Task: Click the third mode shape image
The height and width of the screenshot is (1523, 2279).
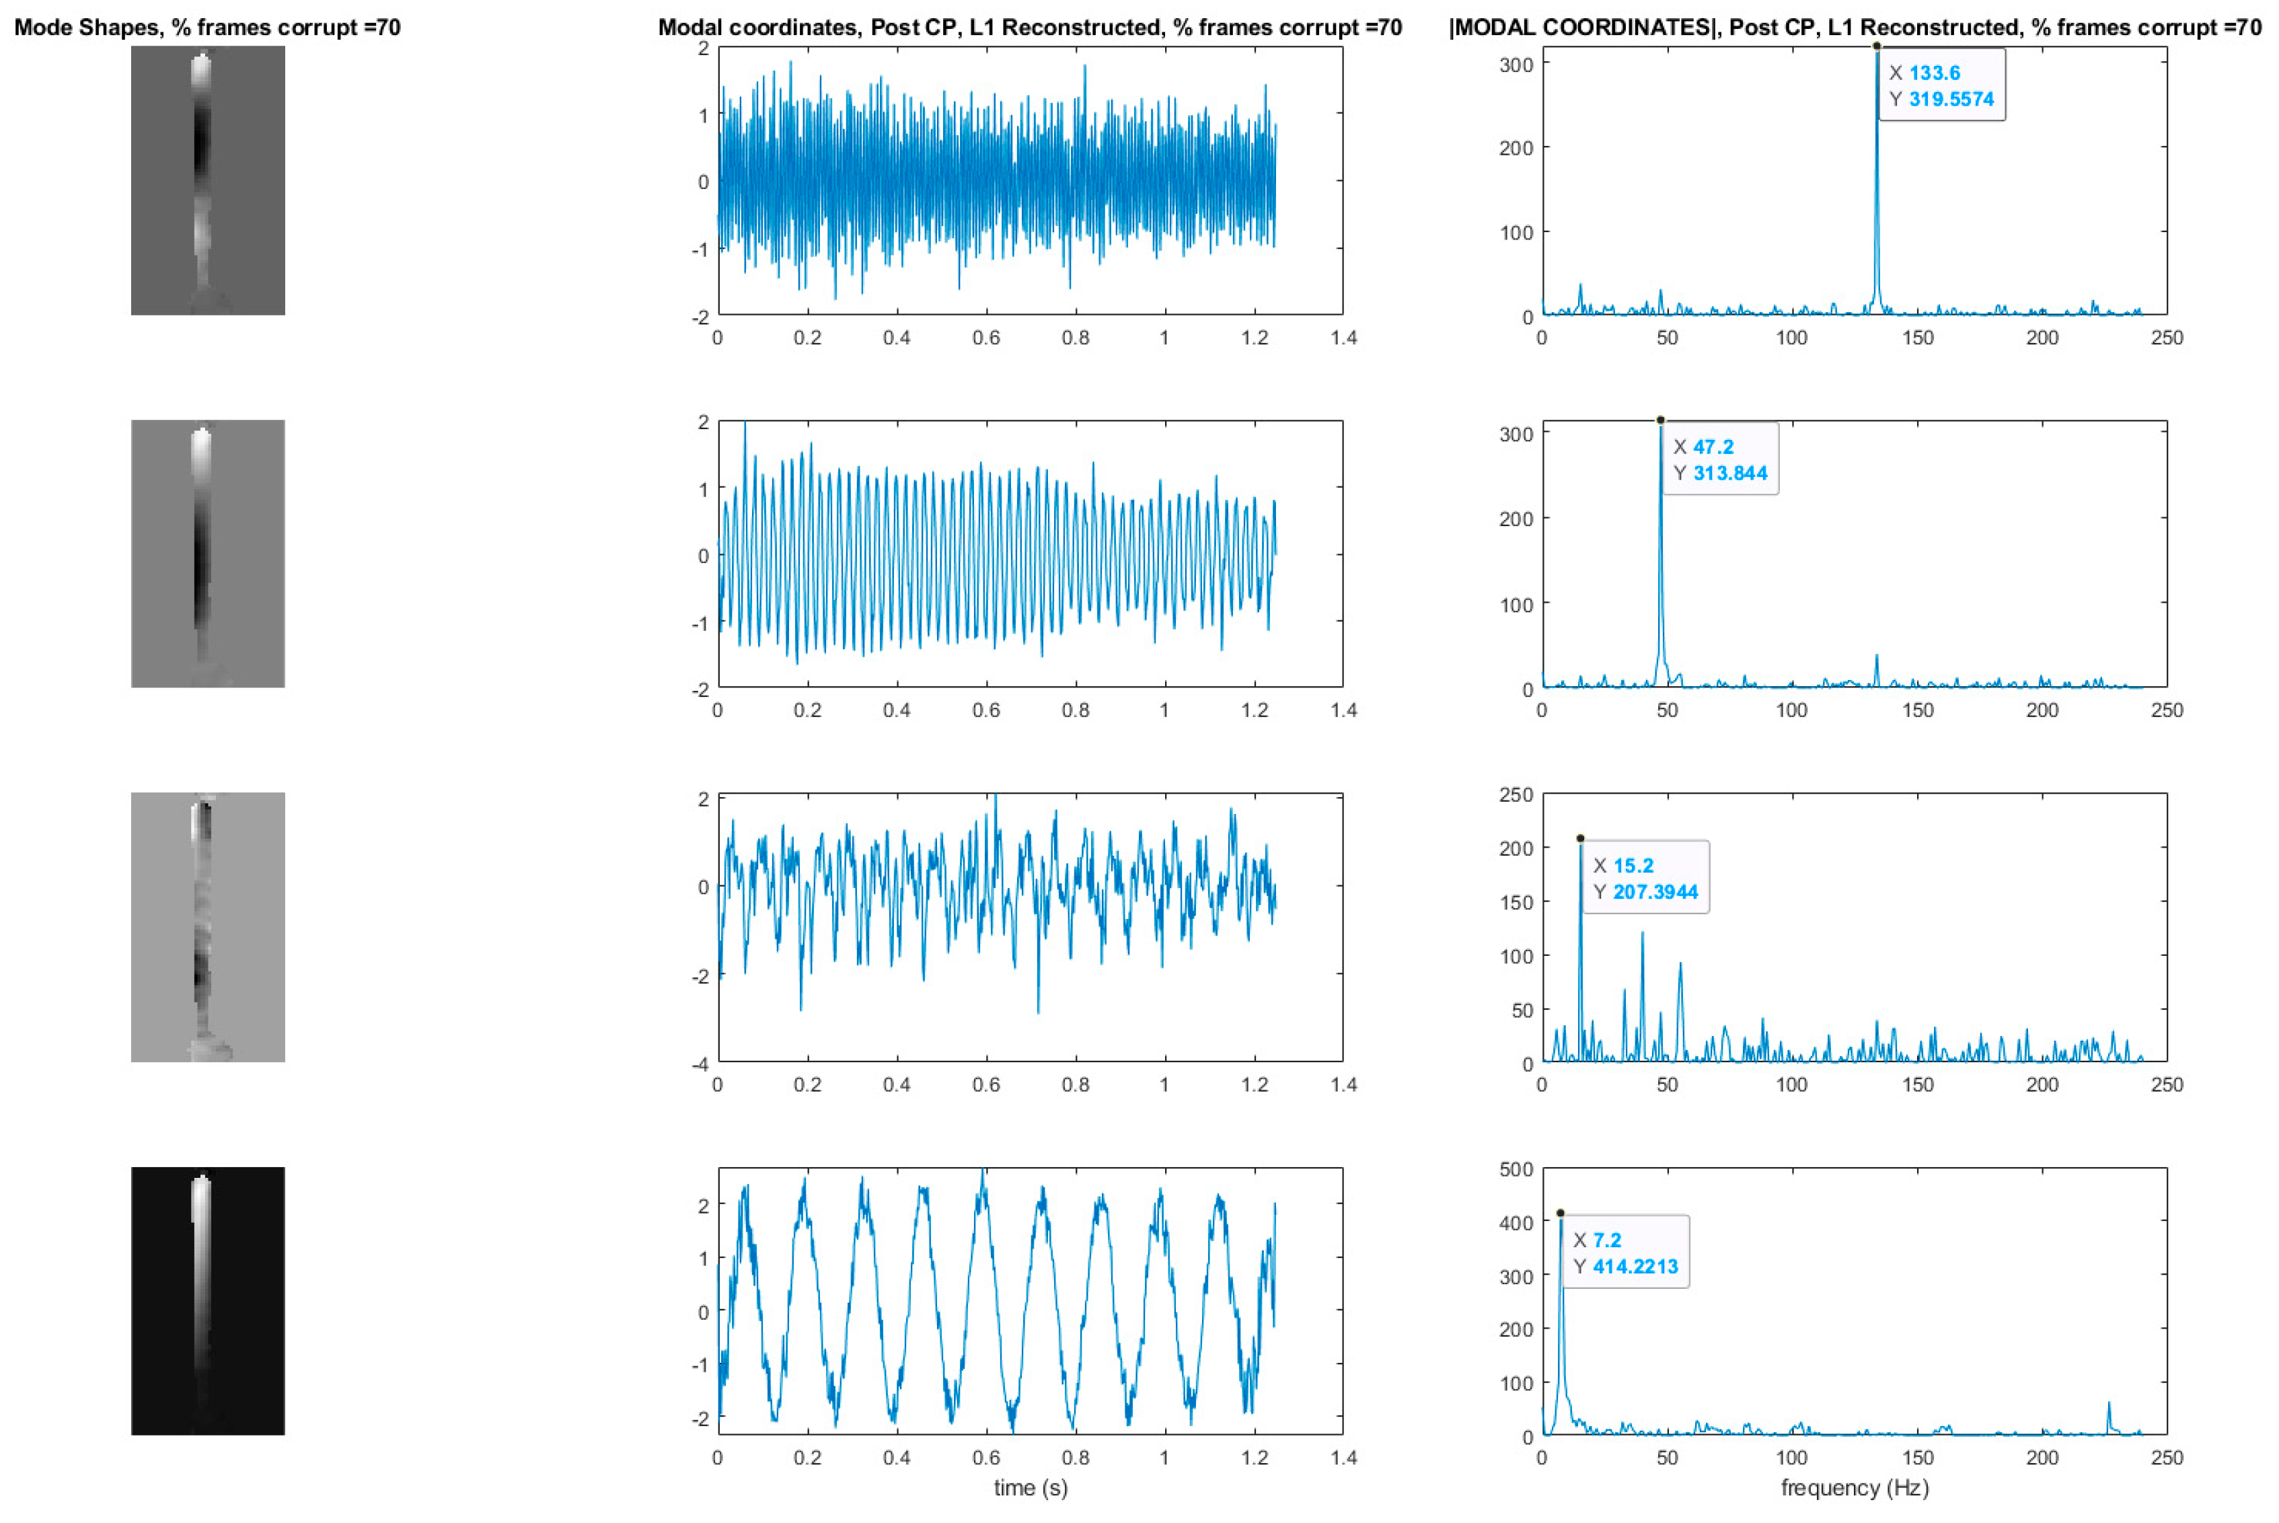Action: click(208, 926)
